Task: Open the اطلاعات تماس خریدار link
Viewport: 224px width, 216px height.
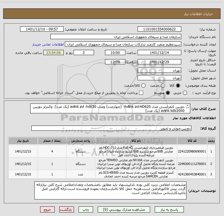Action: (x=48, y=44)
